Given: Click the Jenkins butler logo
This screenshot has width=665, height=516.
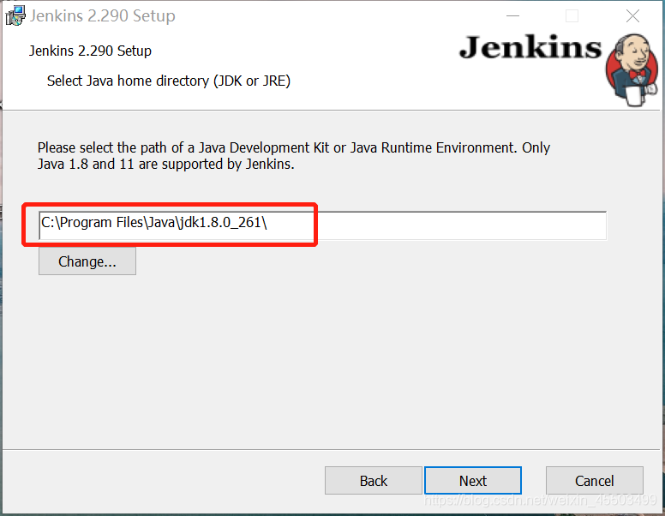Looking at the screenshot, I should click(632, 70).
